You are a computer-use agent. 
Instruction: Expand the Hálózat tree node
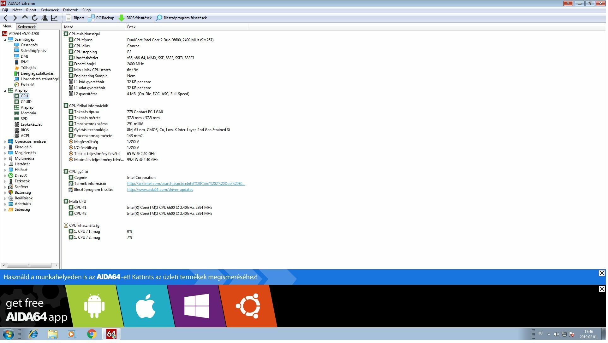pos(5,170)
